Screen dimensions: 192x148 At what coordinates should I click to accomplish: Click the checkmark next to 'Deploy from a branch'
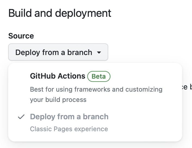point(21,117)
